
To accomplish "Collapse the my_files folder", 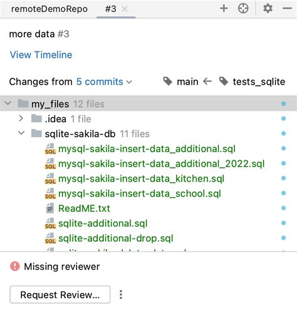I will click(x=8, y=103).
